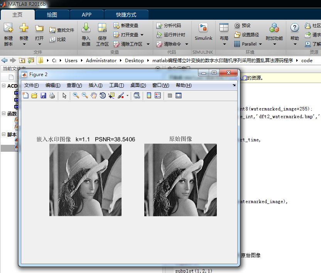Expand Open Variable (打开变量) dropdown
The width and height of the screenshot is (321, 273).
tap(142, 35)
